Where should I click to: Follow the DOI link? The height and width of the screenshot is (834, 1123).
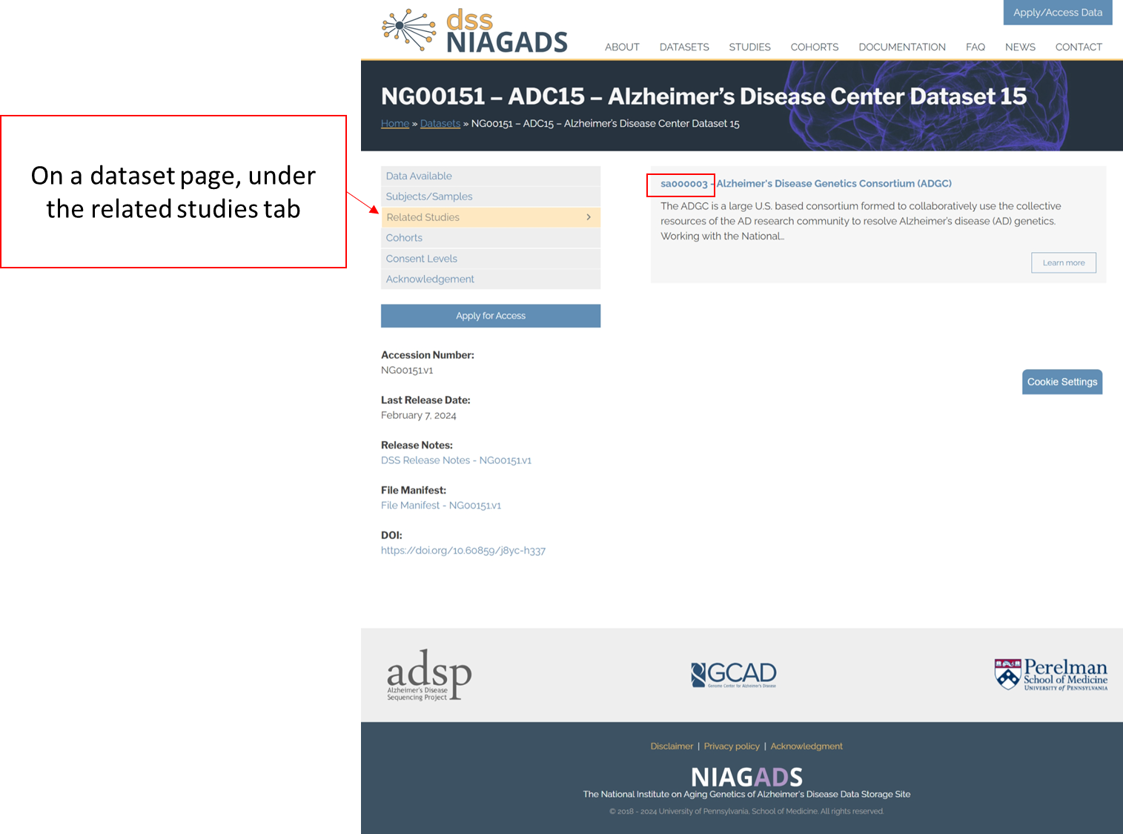pyautogui.click(x=463, y=551)
